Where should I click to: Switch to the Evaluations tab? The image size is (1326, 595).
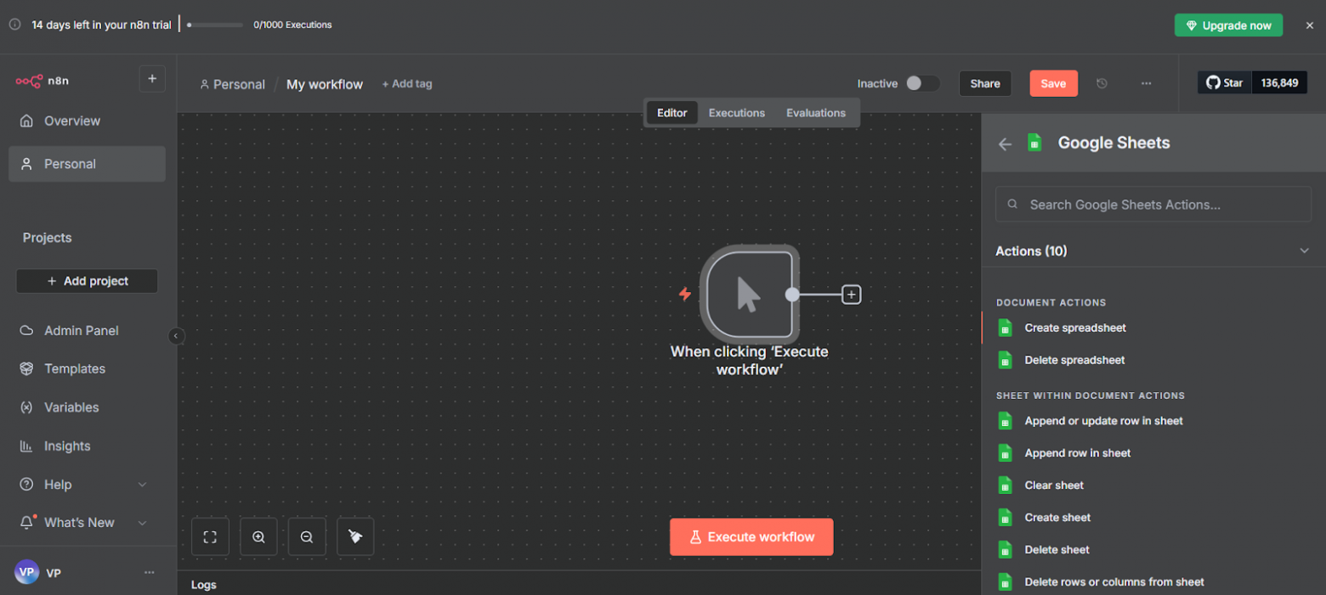815,113
